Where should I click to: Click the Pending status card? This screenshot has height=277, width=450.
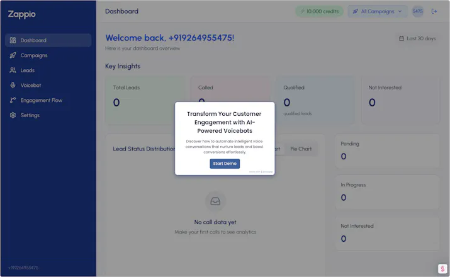(387, 151)
